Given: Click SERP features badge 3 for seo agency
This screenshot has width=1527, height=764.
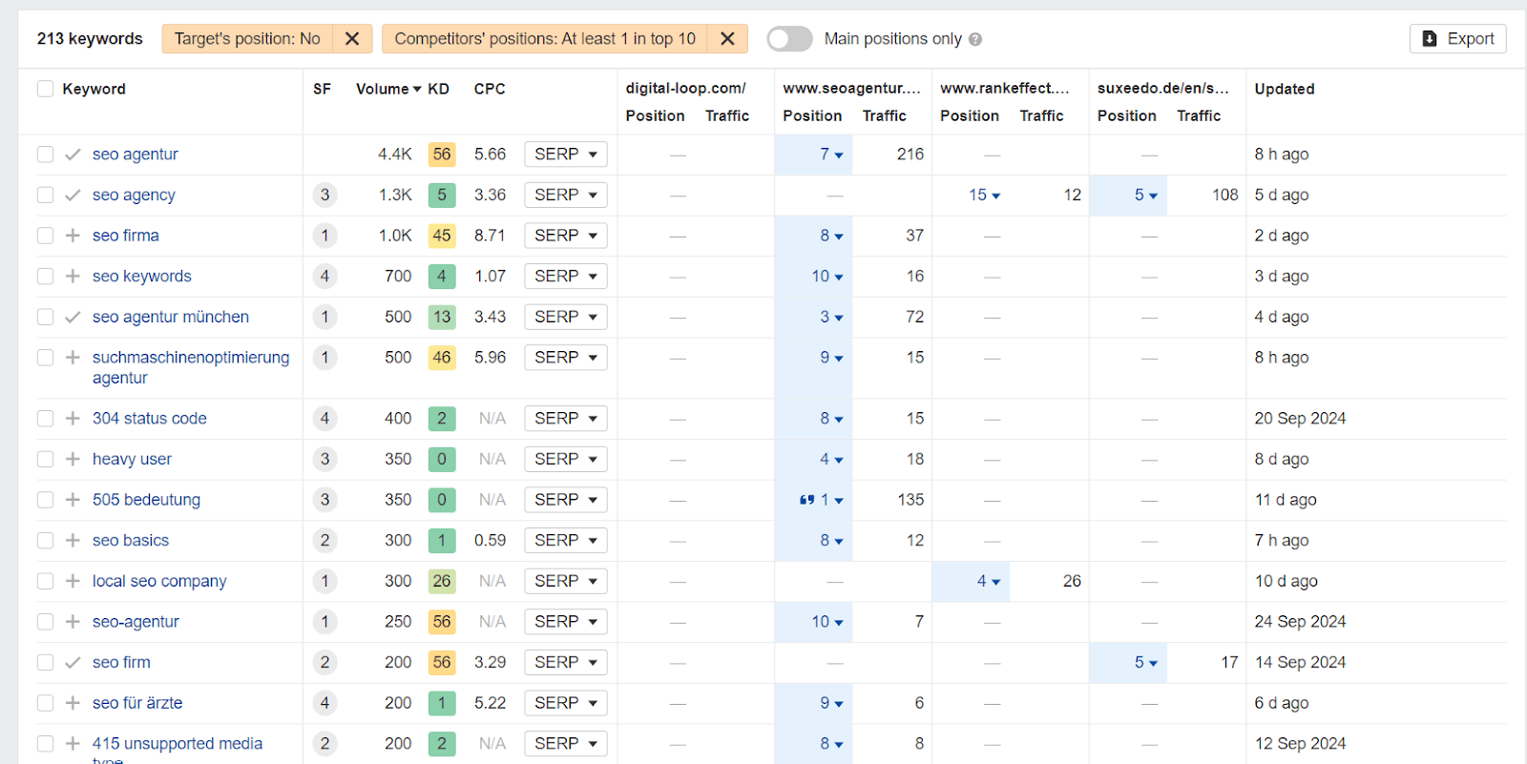Looking at the screenshot, I should pyautogui.click(x=324, y=195).
